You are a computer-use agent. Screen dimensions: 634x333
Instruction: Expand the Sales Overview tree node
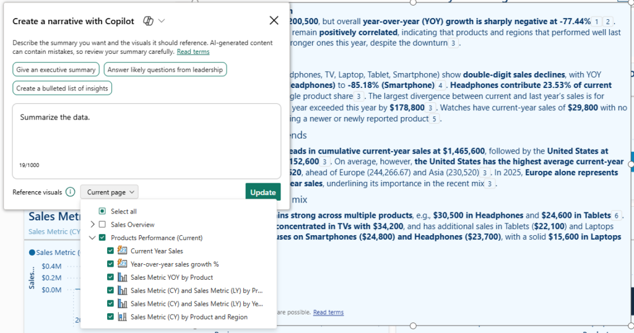93,224
